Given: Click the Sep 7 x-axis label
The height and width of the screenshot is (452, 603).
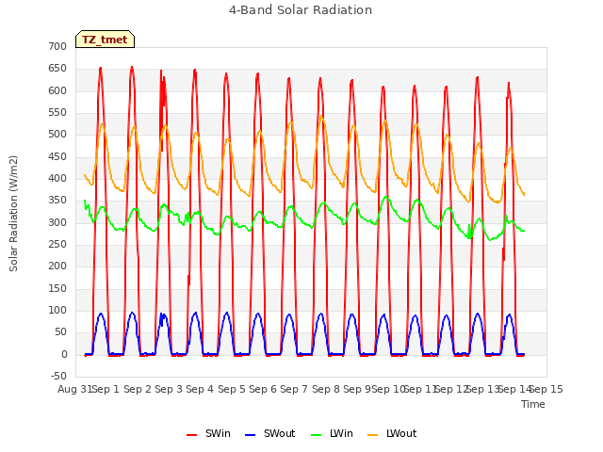Looking at the screenshot, I should coord(294,389).
